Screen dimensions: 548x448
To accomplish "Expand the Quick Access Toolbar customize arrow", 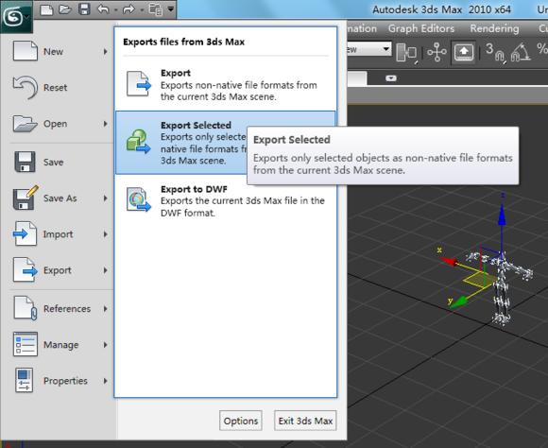I will pyautogui.click(x=171, y=9).
